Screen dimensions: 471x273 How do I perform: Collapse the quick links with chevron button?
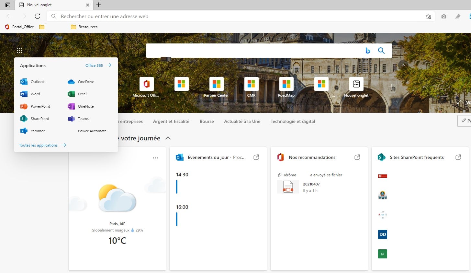coord(403,65)
